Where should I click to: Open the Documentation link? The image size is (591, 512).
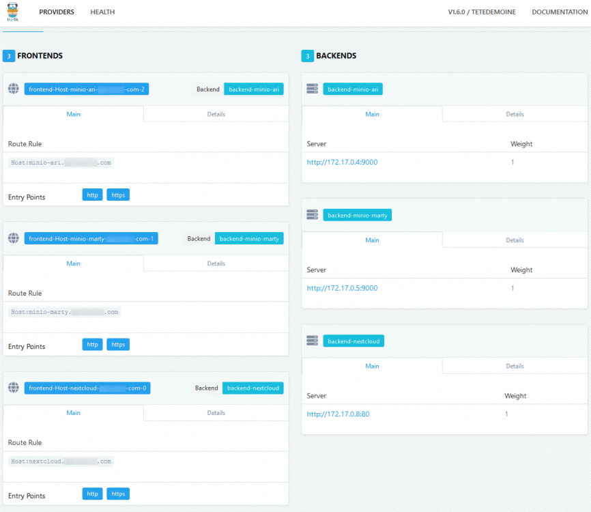pyautogui.click(x=560, y=12)
